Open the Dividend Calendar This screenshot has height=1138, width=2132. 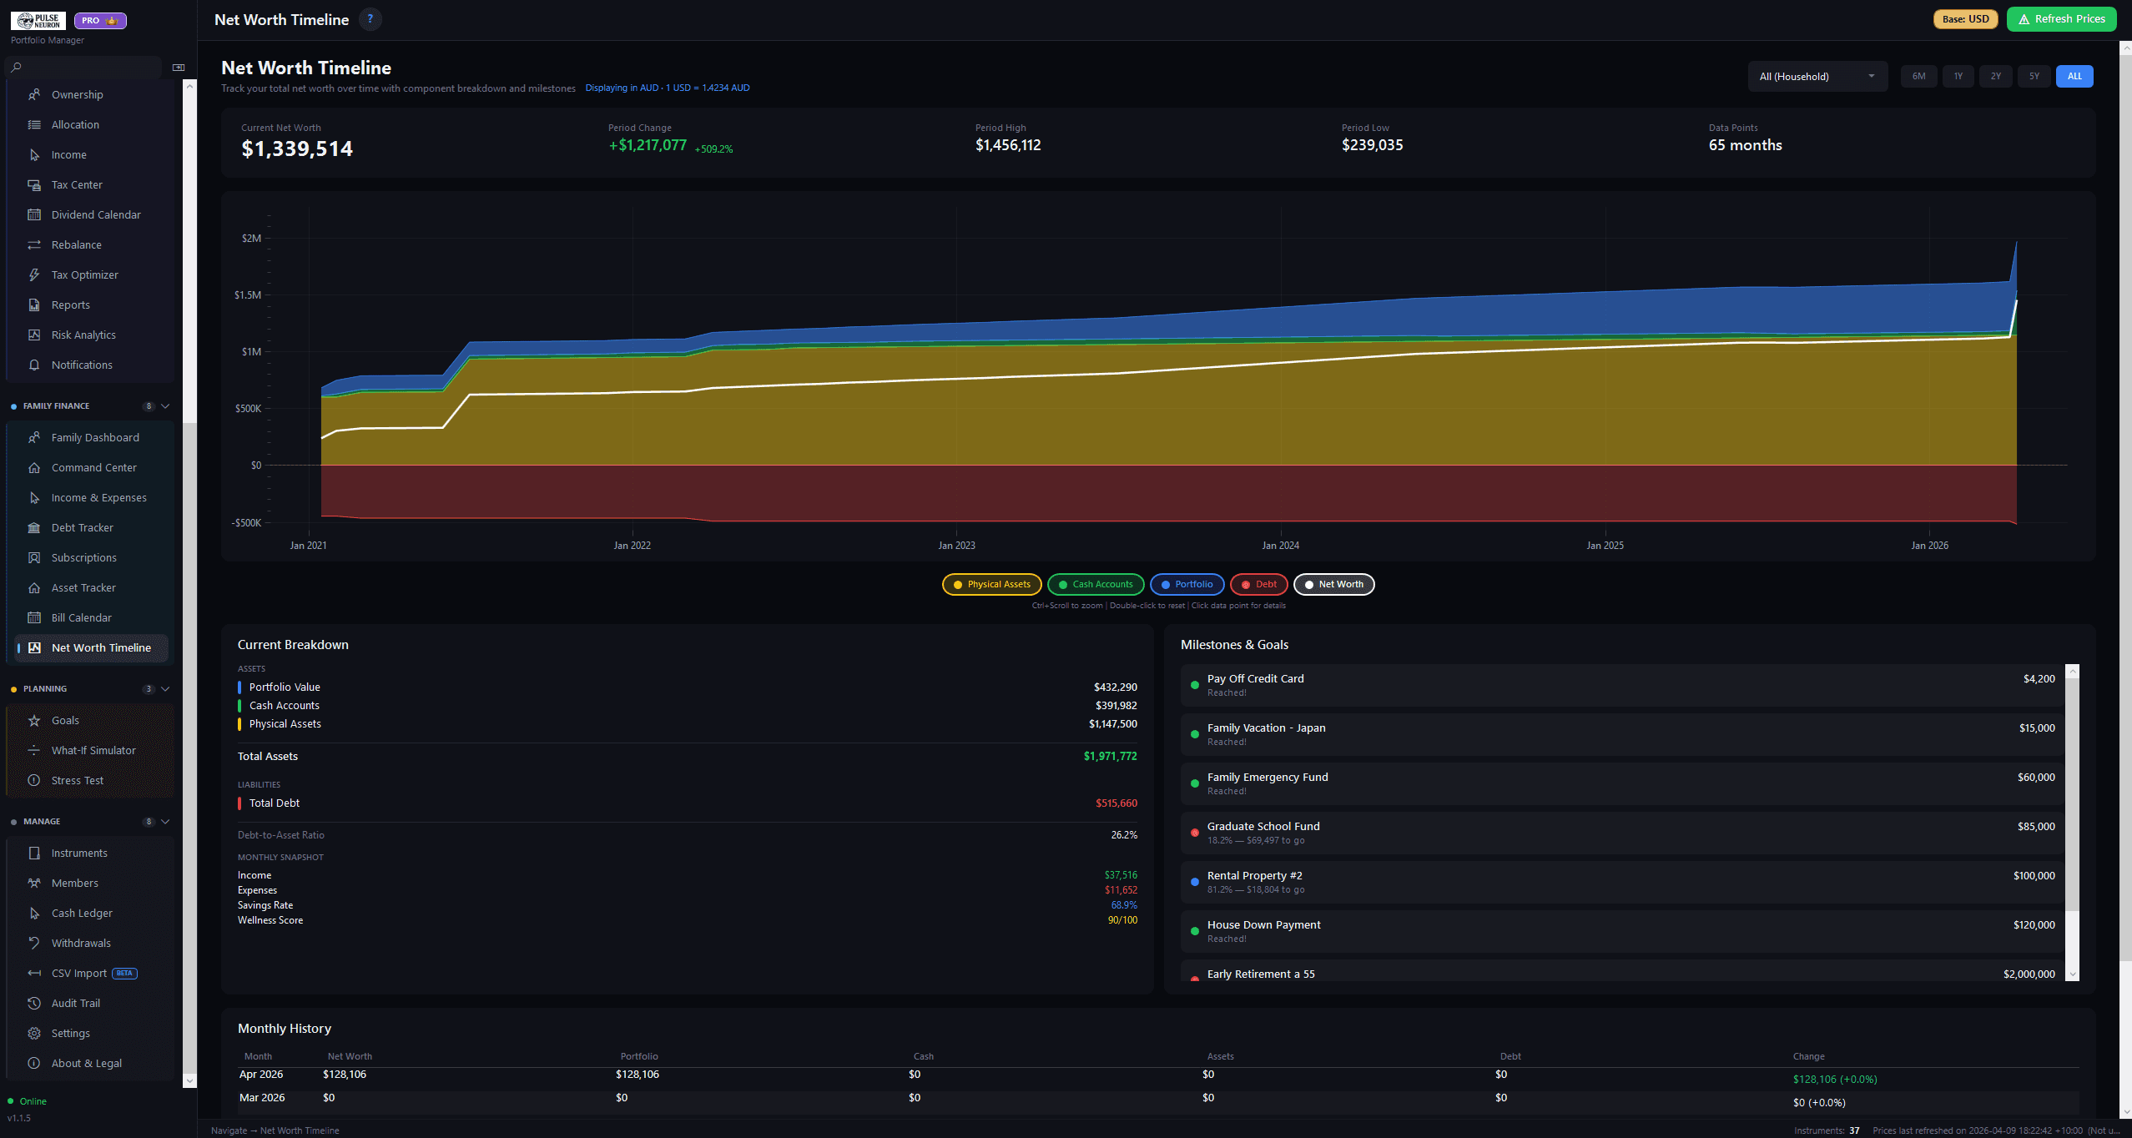tap(94, 214)
